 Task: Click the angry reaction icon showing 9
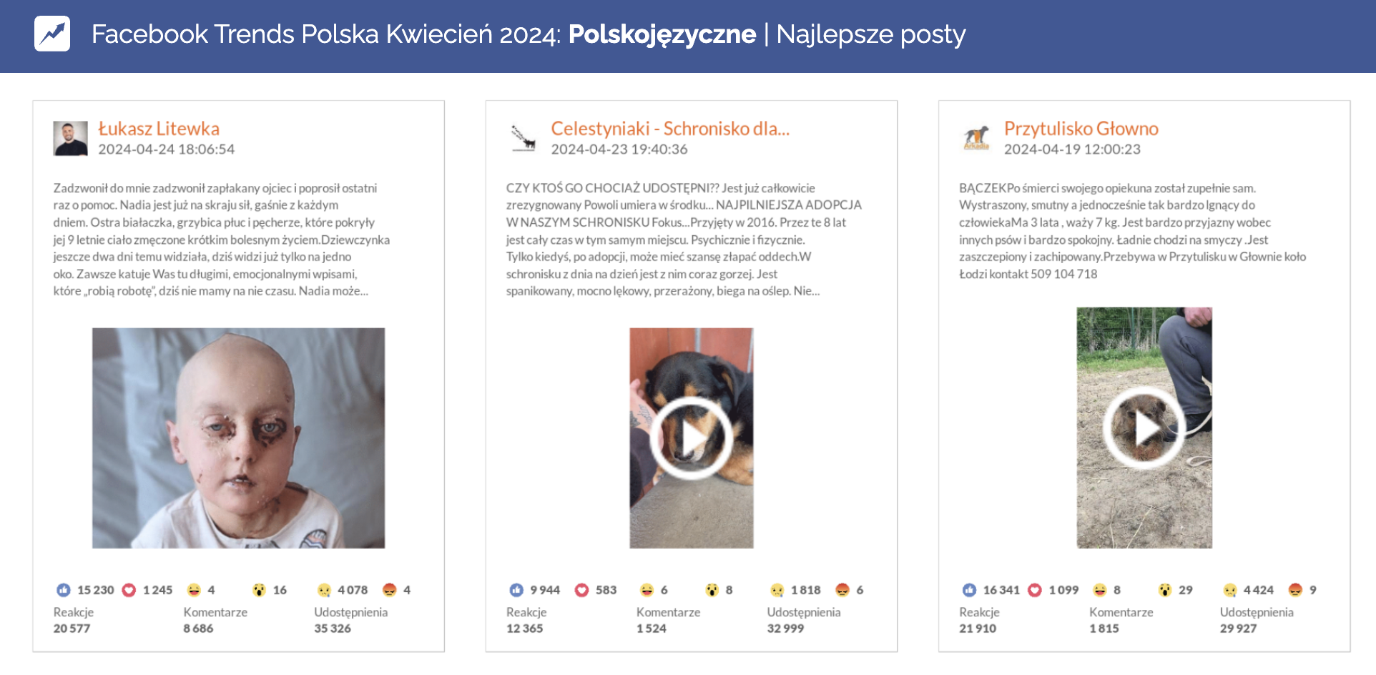(1295, 590)
